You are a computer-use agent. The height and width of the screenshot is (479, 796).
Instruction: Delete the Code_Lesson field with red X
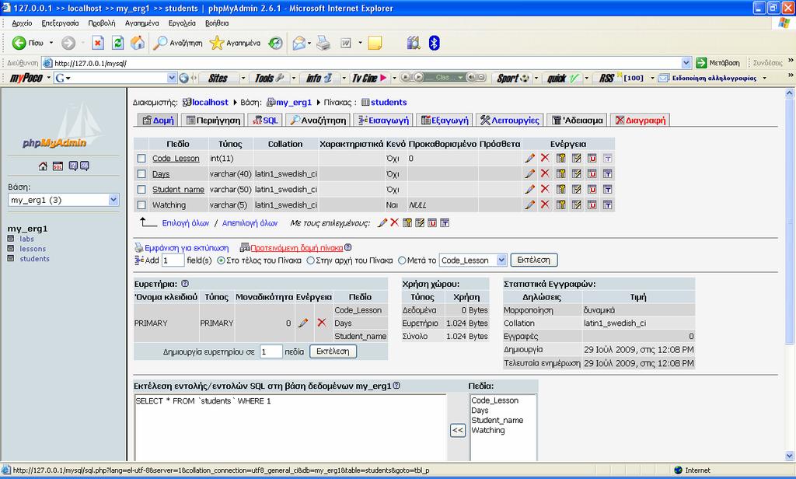point(545,158)
